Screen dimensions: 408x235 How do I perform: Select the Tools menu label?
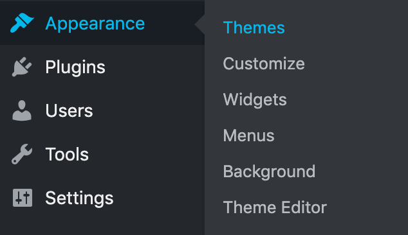pos(67,154)
